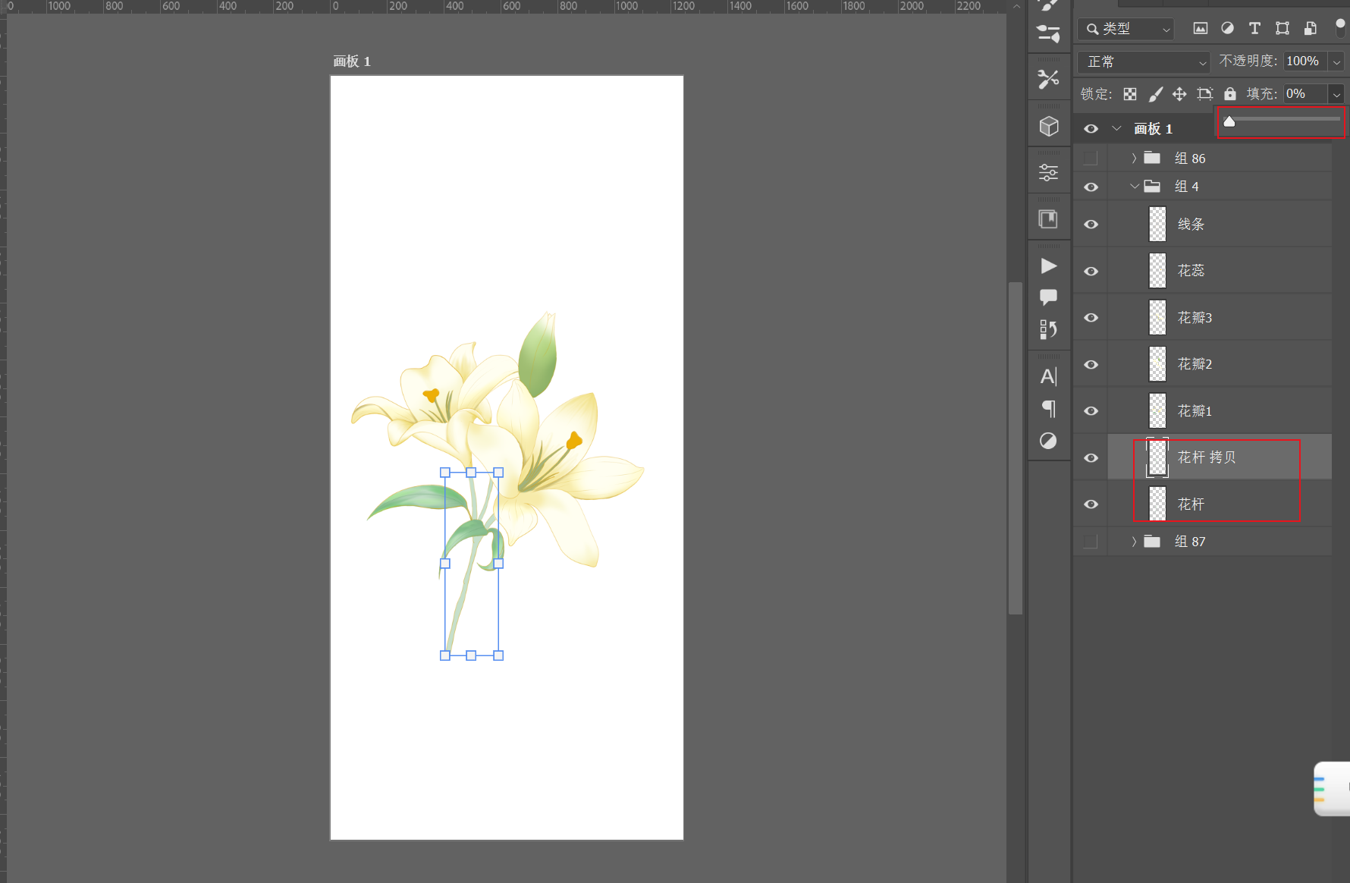Show the 组 87 group
The image size is (1350, 883).
[1091, 542]
